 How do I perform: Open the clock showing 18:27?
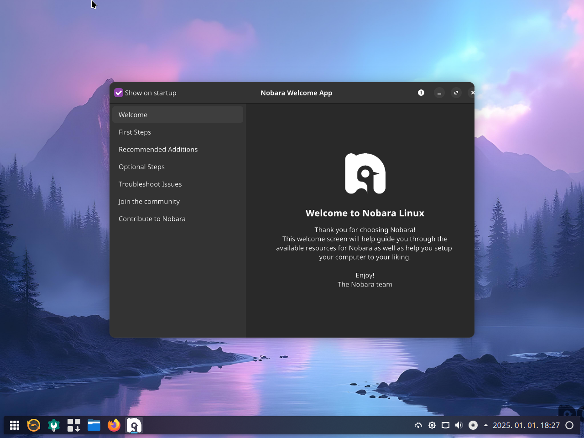(526, 425)
